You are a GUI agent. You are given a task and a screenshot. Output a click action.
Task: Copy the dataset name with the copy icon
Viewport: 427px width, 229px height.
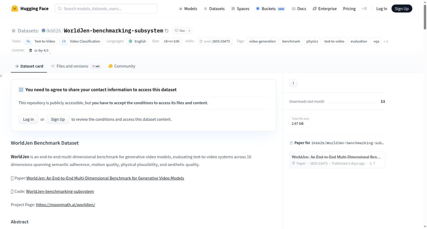(167, 31)
